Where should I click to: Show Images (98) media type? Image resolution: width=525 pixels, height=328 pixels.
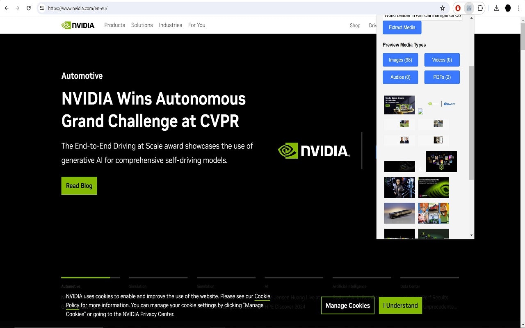pyautogui.click(x=400, y=60)
